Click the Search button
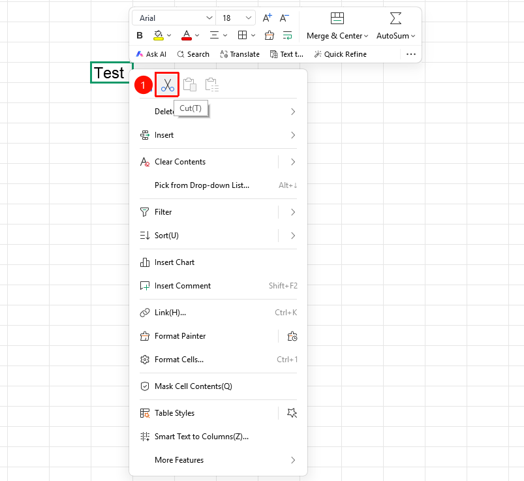524x481 pixels. (x=193, y=54)
